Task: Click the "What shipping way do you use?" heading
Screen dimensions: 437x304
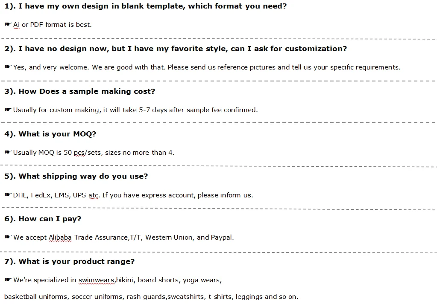Action: (x=76, y=176)
